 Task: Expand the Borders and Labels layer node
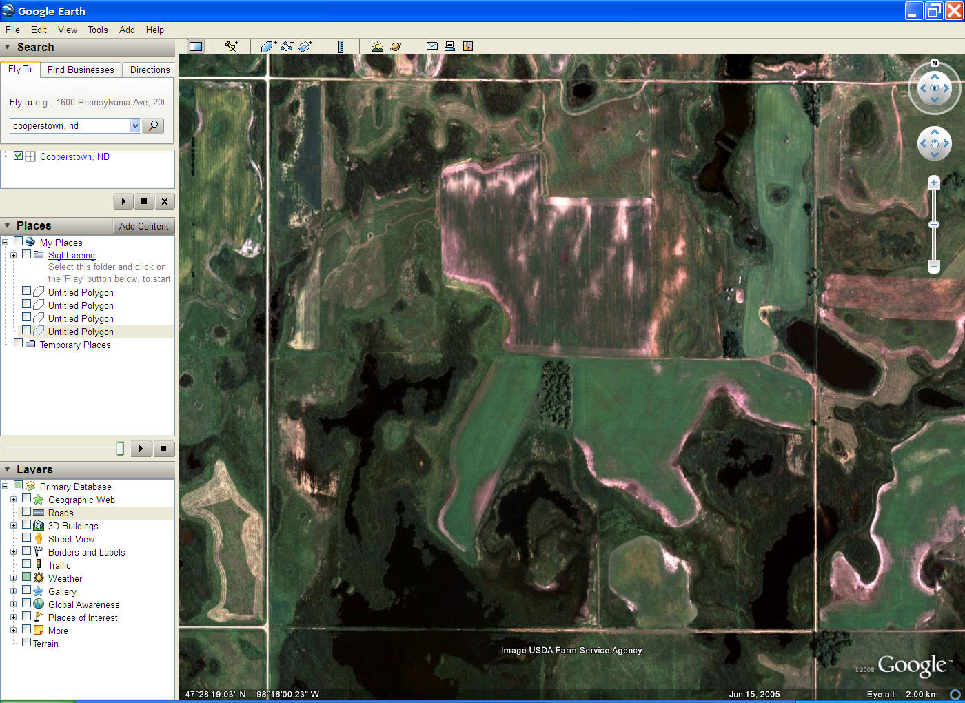[13, 552]
